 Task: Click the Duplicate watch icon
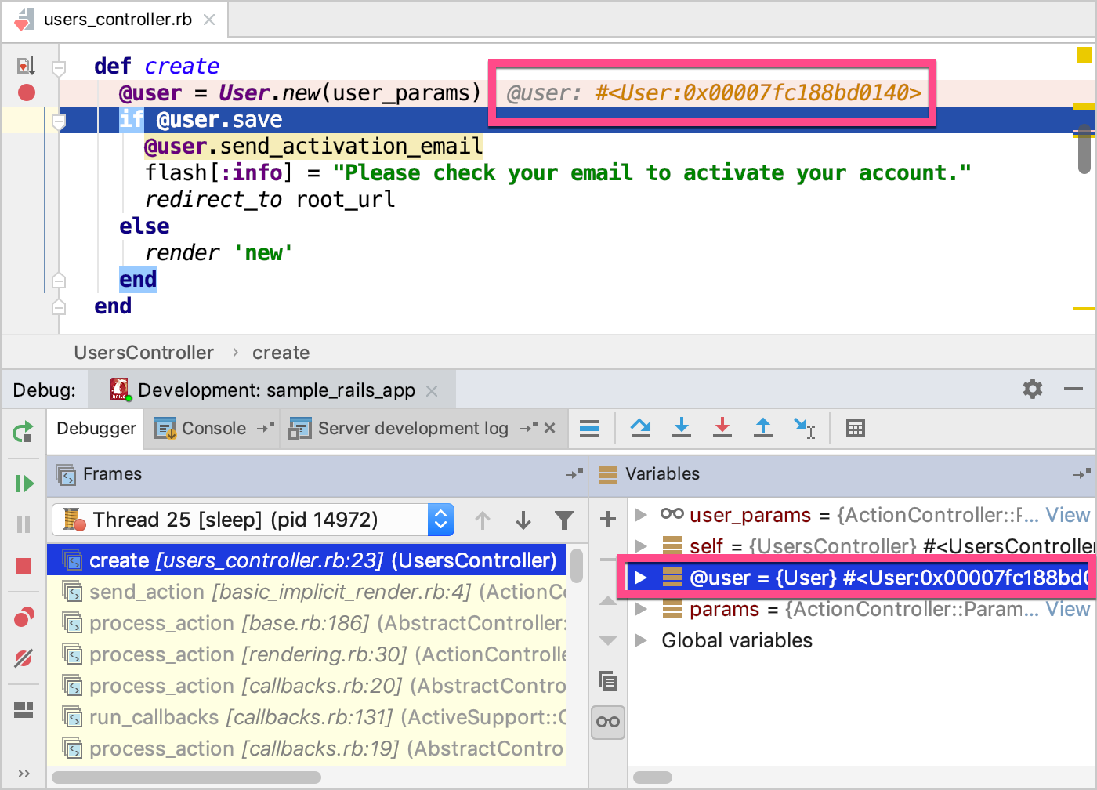608,681
